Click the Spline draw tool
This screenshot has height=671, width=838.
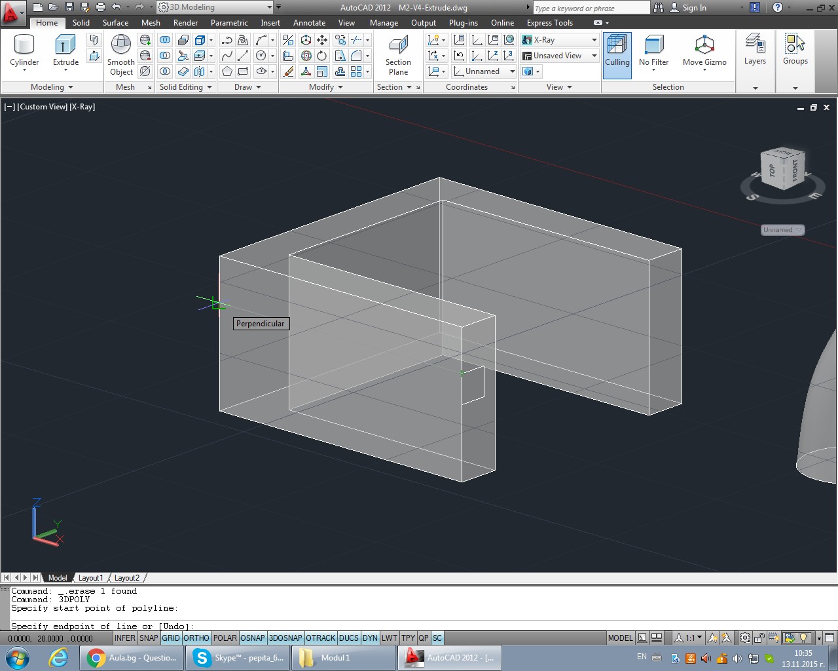pyautogui.click(x=227, y=56)
